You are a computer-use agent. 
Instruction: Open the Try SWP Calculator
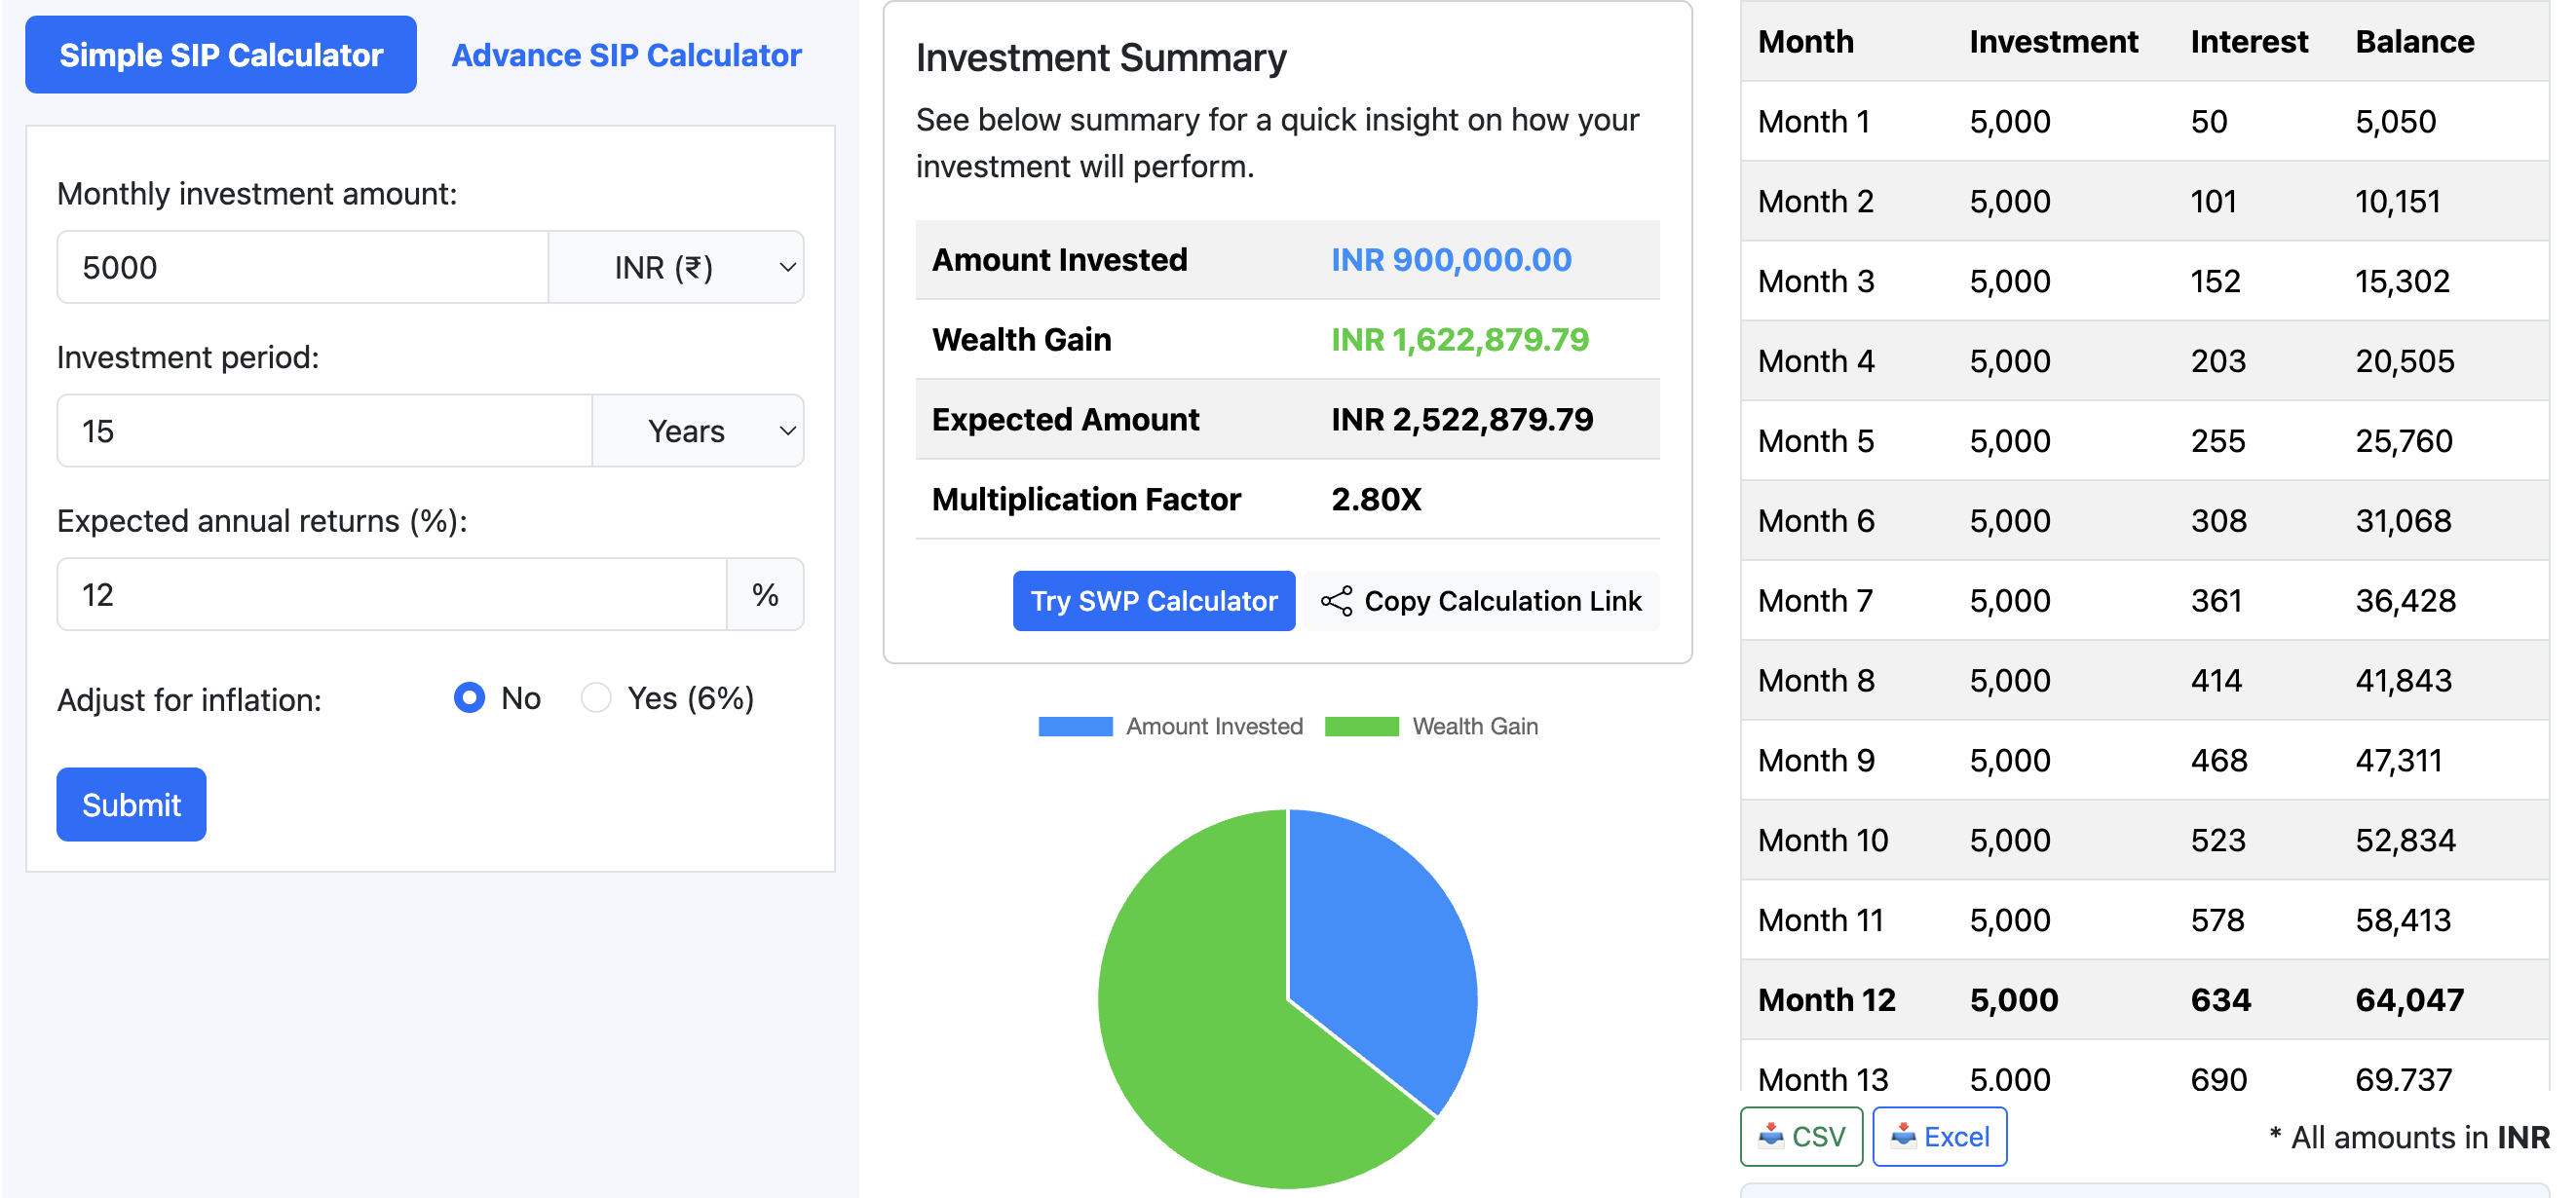(1152, 600)
